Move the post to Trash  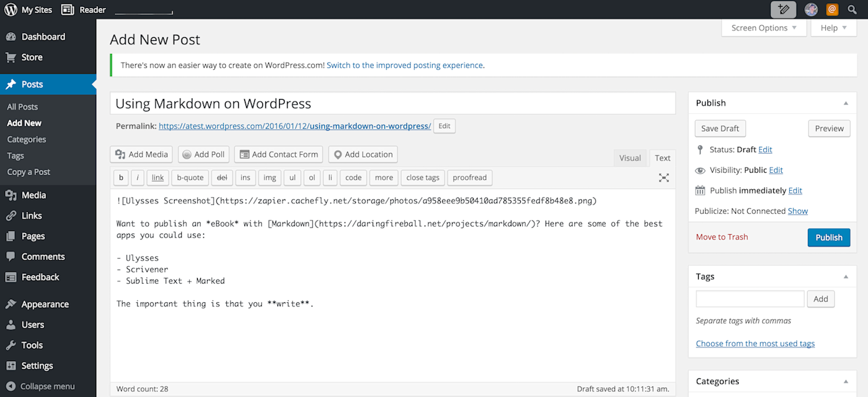tap(722, 237)
